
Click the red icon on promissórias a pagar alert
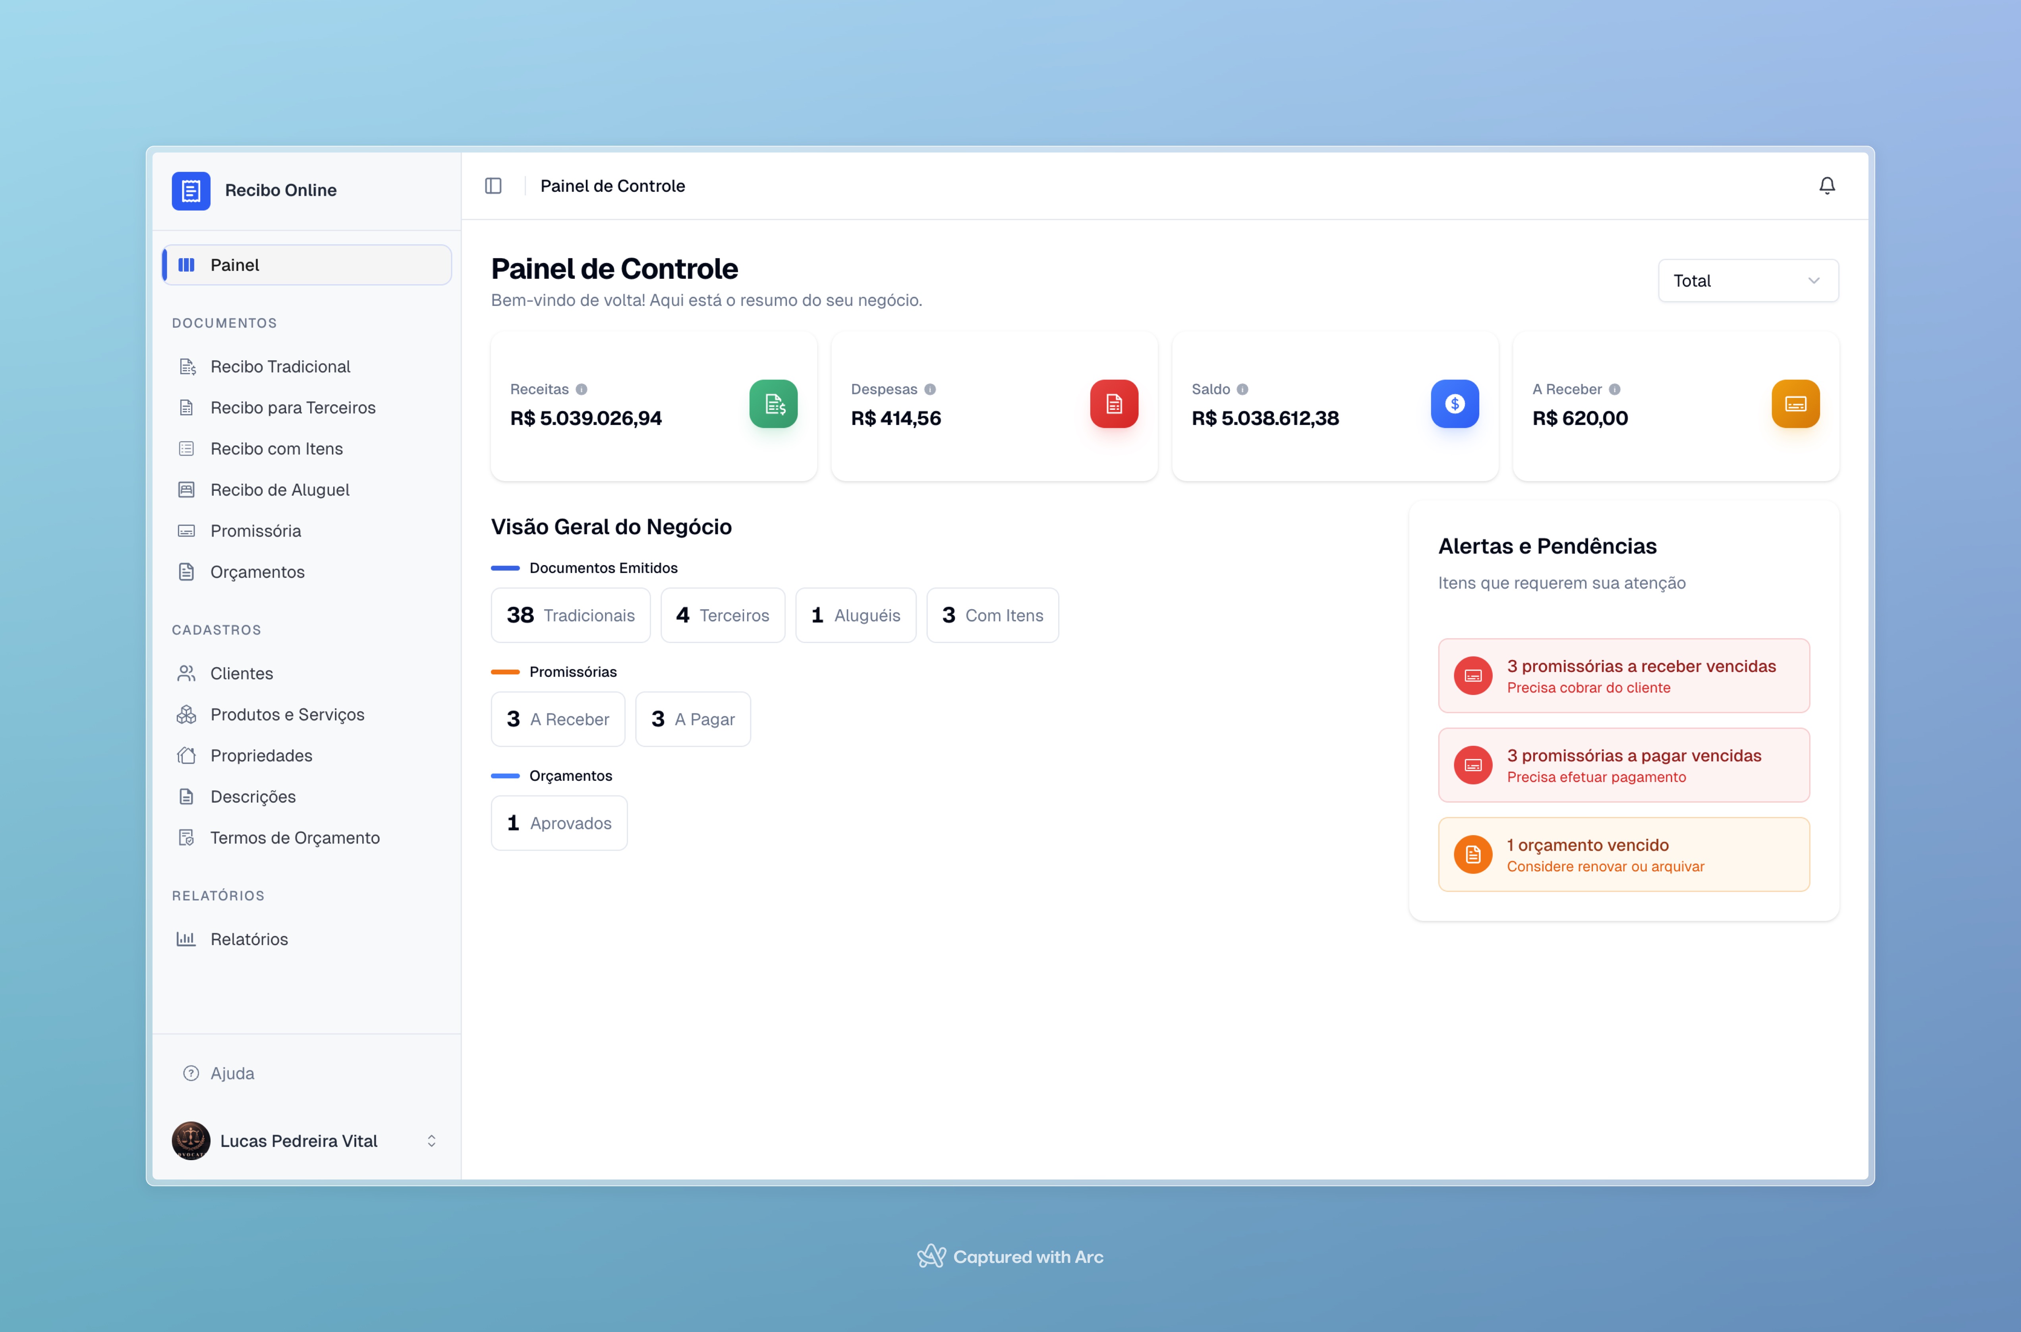[x=1474, y=764]
